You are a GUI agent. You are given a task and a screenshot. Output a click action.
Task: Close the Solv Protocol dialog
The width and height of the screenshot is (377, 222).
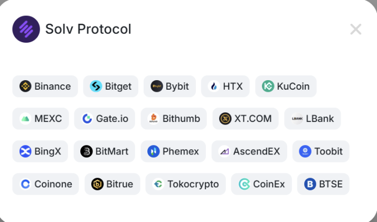(x=356, y=29)
